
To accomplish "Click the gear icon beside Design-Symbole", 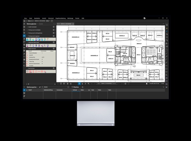I will click(x=54, y=48).
